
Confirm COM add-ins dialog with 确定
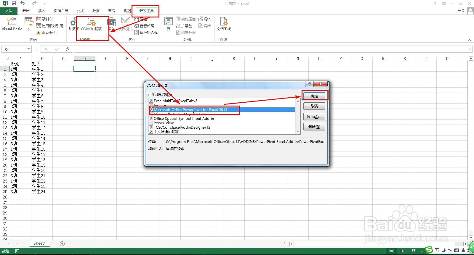pyautogui.click(x=314, y=96)
